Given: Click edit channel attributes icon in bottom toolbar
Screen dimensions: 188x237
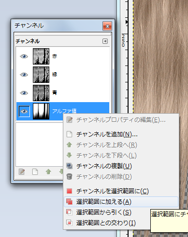Looking at the screenshot, I should click(22, 172).
